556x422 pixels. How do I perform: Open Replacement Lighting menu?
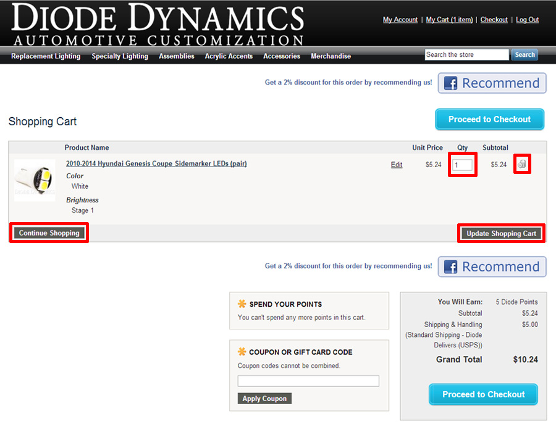click(46, 56)
